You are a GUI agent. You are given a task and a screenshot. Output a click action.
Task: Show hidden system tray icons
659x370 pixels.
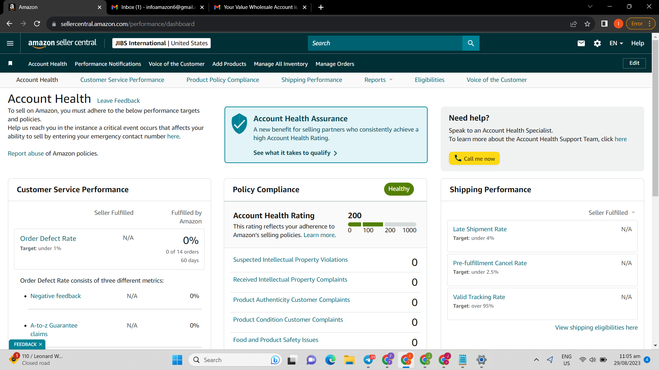pyautogui.click(x=536, y=360)
